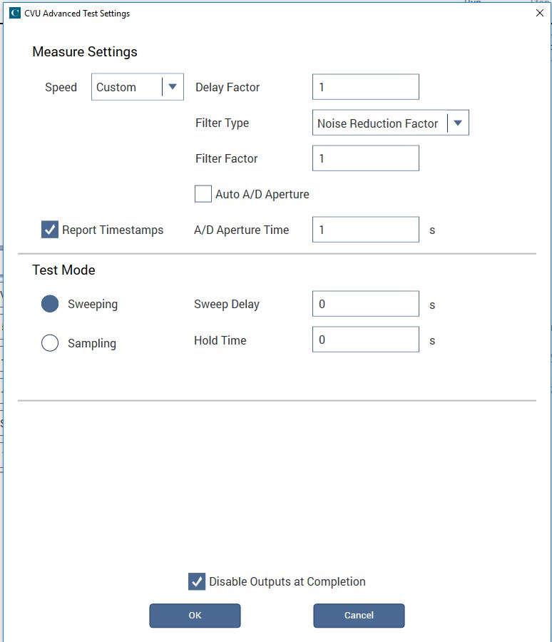Click the Clarius app icon in title bar
The image size is (552, 642).
(15, 13)
